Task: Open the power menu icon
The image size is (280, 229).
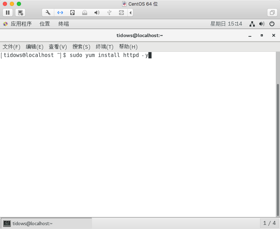Action: (x=272, y=24)
